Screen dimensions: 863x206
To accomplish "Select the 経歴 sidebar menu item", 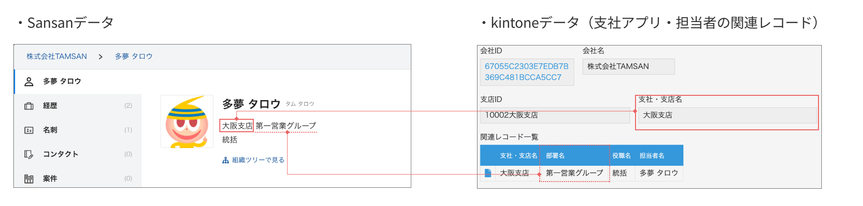I will point(50,106).
